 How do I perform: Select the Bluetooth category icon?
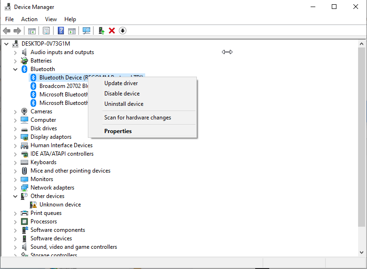click(x=24, y=69)
